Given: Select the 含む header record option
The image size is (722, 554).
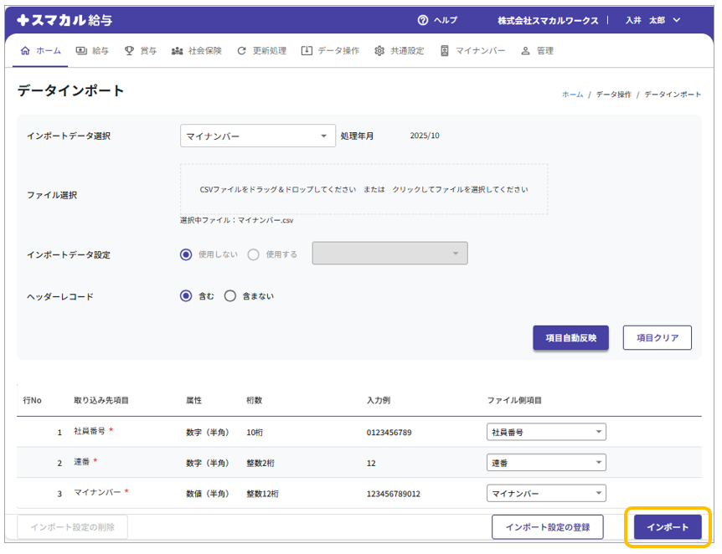Looking at the screenshot, I should pyautogui.click(x=186, y=296).
